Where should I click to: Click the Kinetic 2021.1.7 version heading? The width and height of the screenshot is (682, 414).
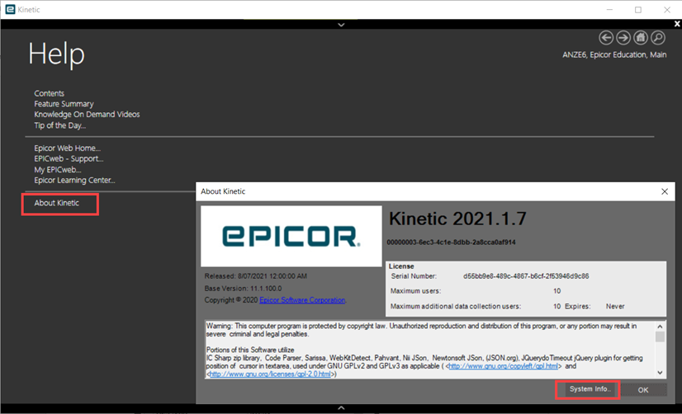pyautogui.click(x=457, y=219)
